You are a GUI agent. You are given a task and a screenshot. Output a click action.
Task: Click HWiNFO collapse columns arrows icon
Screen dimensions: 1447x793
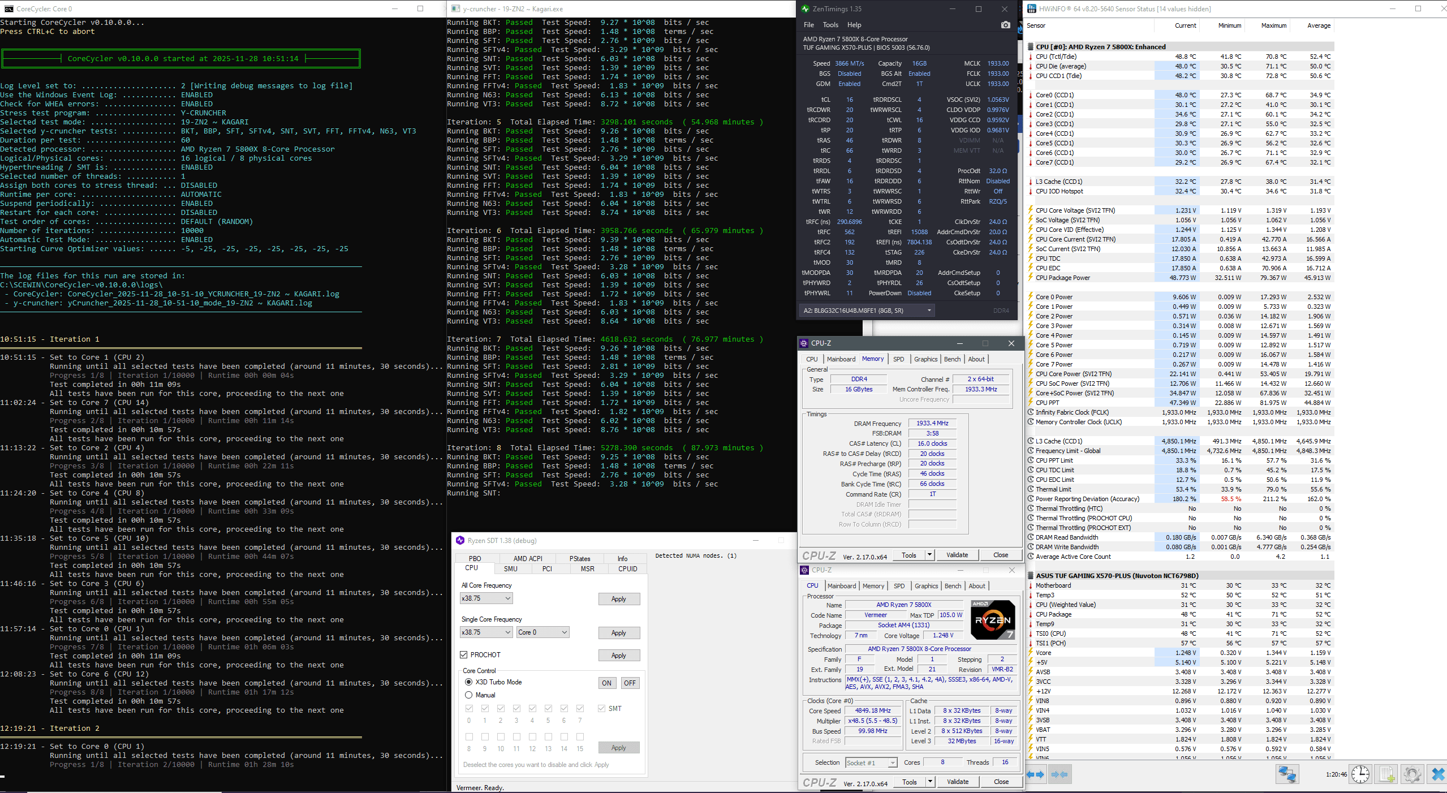(x=1060, y=774)
